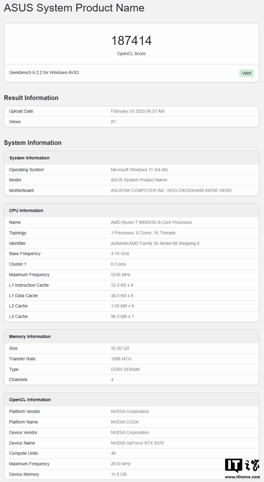Click the Views count 87
264x482 pixels.
(x=113, y=122)
